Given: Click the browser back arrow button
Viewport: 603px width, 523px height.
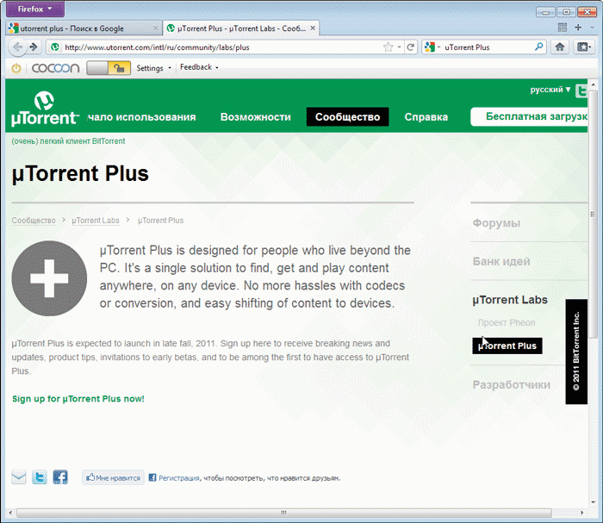Looking at the screenshot, I should pos(18,47).
